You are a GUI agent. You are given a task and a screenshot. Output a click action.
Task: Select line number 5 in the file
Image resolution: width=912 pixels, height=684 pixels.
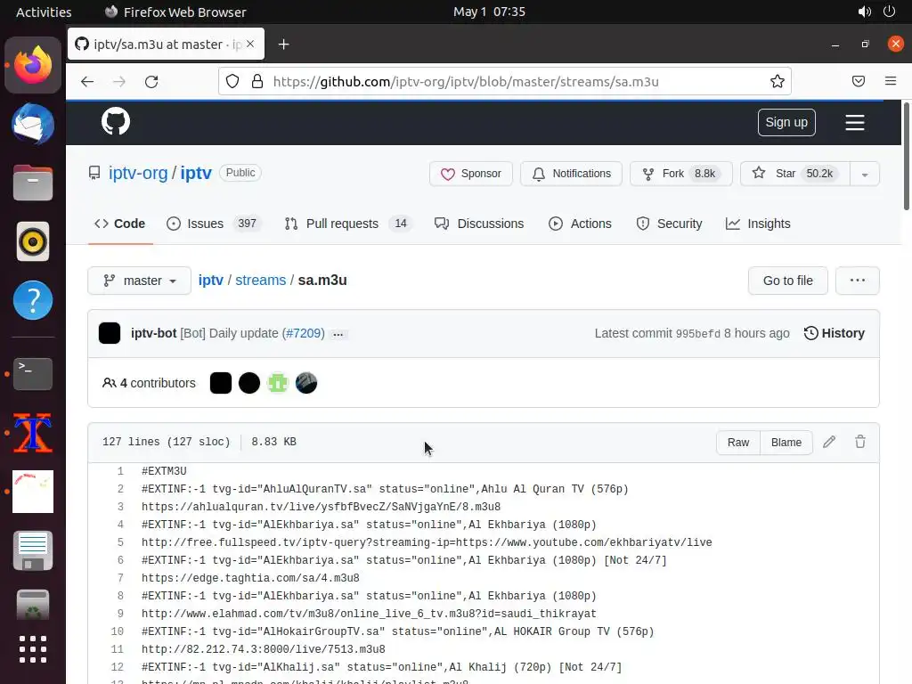tap(120, 542)
